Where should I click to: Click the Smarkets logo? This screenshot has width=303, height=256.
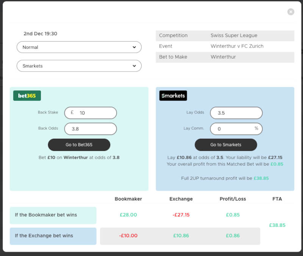(x=173, y=96)
